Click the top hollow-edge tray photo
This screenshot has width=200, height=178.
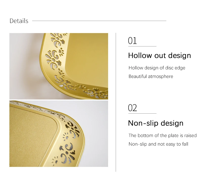[59, 66]
